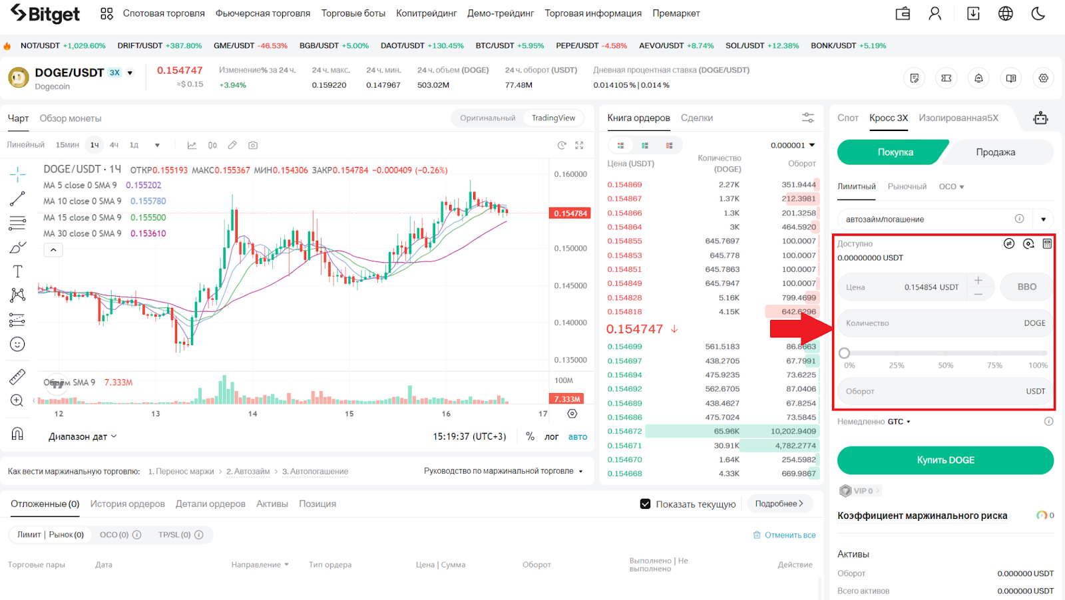Select the pattern nodes tool

click(18, 295)
